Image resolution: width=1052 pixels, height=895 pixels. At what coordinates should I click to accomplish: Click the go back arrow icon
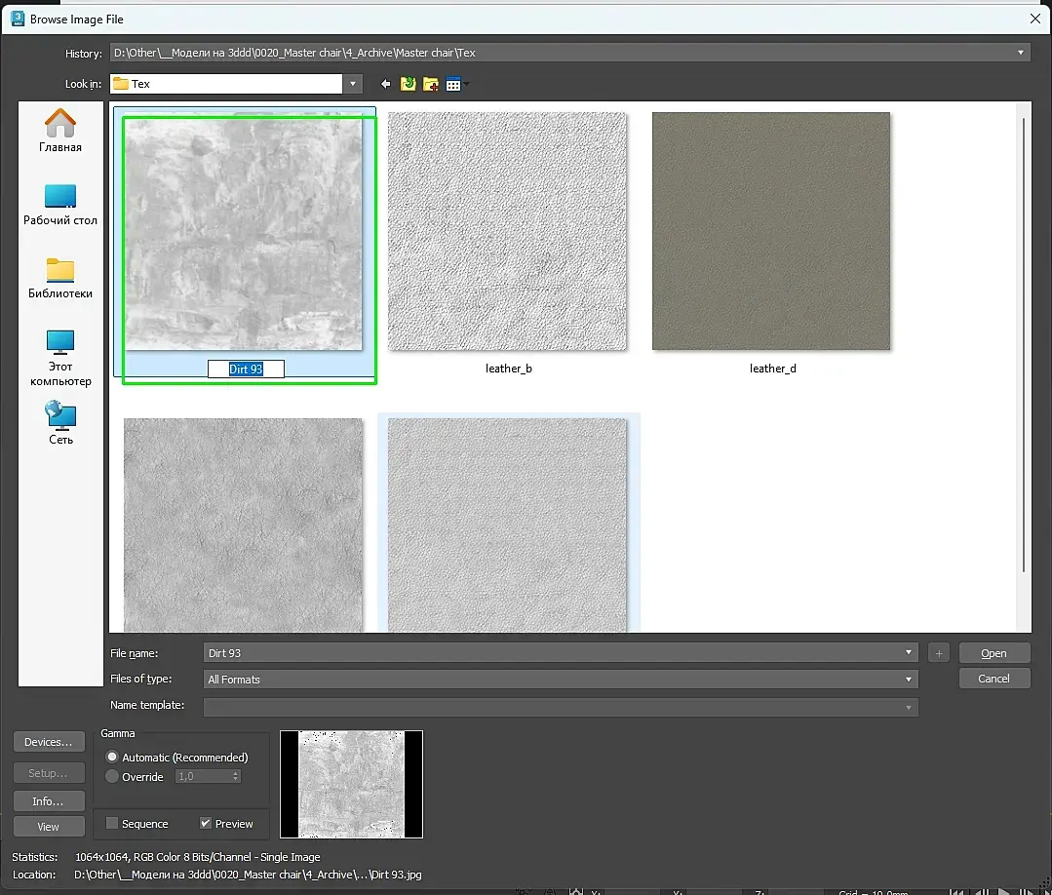pos(386,85)
